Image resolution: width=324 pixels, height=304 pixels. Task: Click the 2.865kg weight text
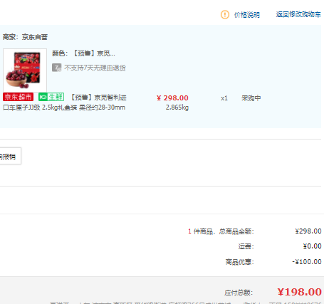click(177, 108)
